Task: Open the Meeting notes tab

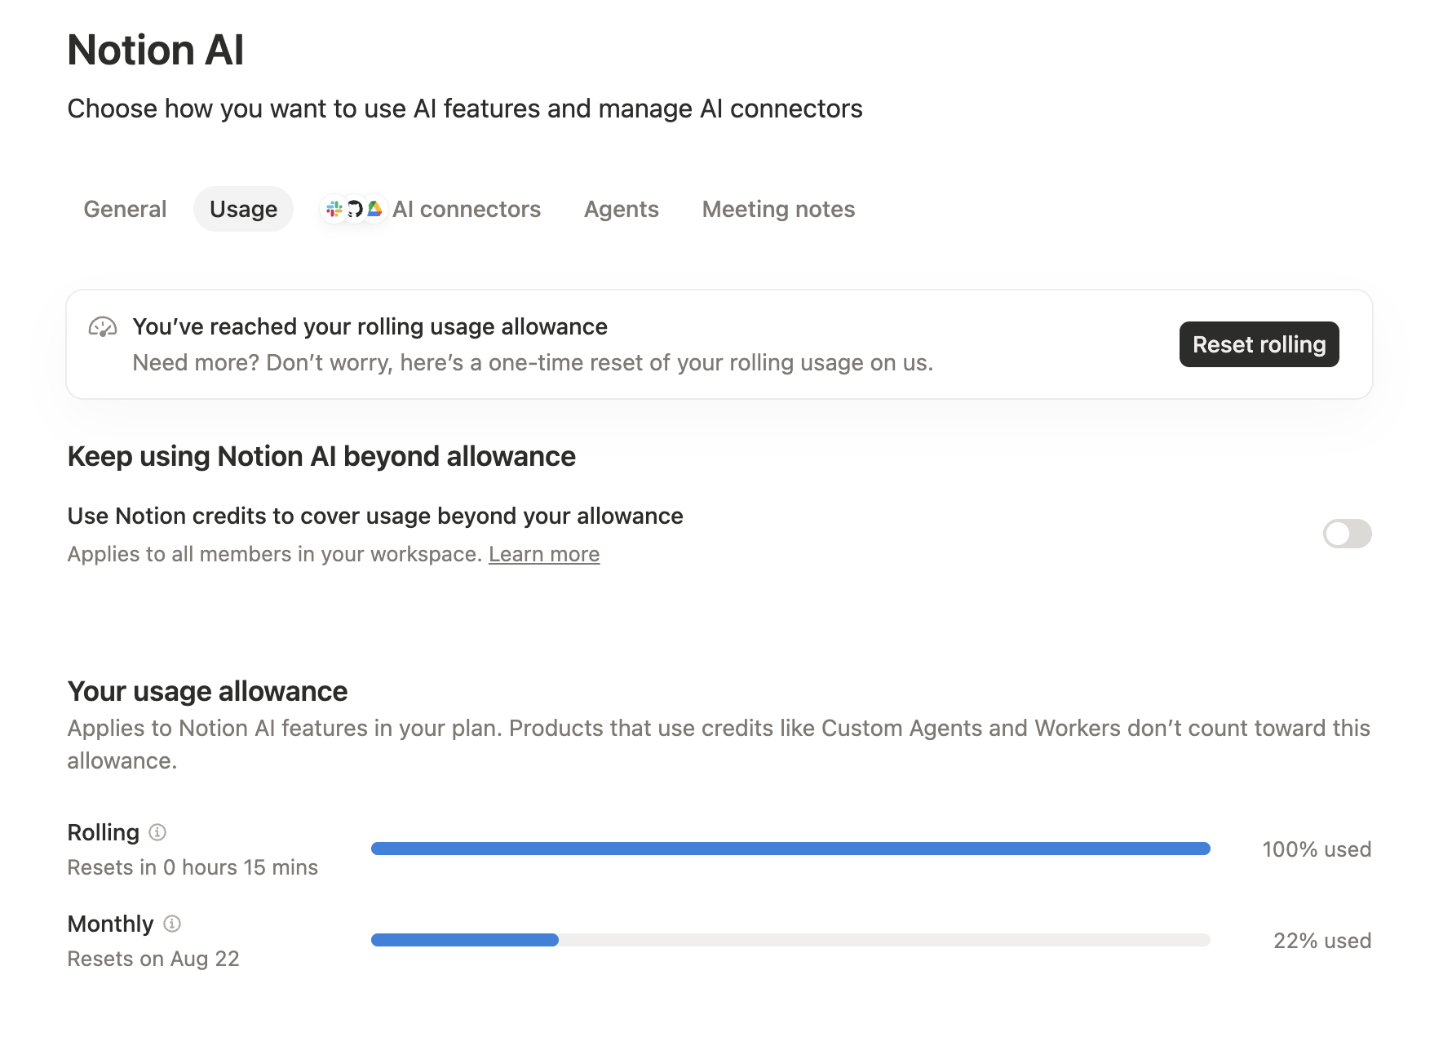Action: 778,209
